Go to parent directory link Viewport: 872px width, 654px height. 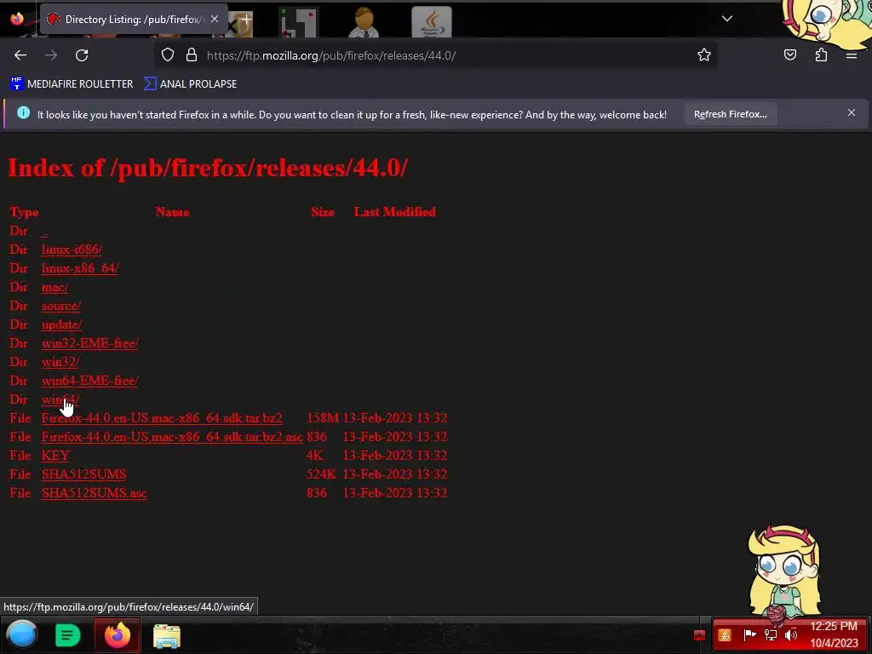(x=44, y=231)
